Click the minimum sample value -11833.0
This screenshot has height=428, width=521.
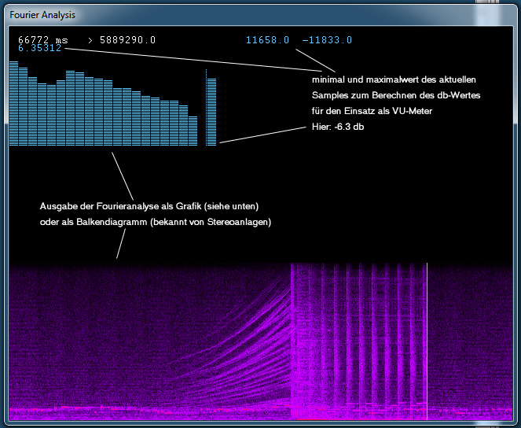[327, 40]
